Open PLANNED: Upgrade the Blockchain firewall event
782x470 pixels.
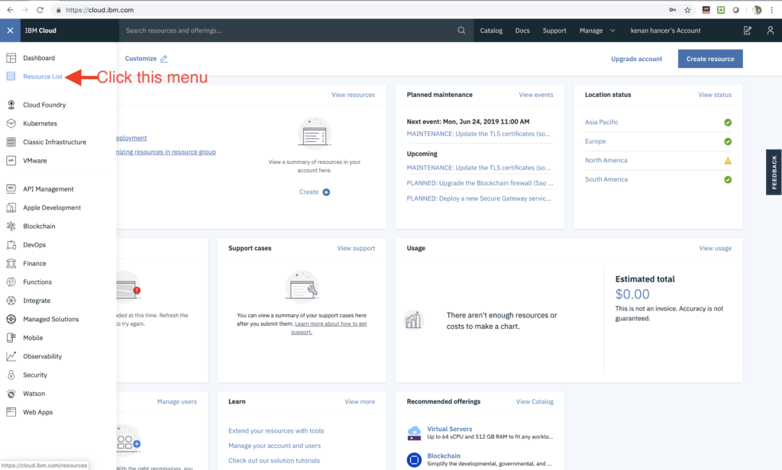pyautogui.click(x=480, y=183)
